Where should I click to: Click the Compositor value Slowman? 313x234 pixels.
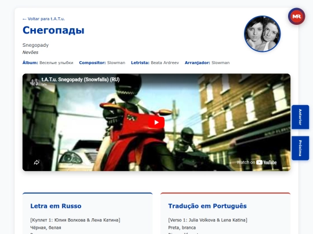pyautogui.click(x=116, y=62)
